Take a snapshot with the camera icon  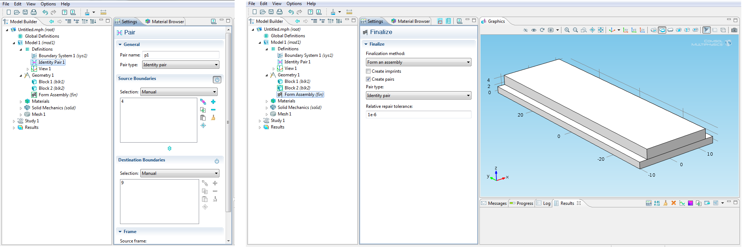[734, 30]
